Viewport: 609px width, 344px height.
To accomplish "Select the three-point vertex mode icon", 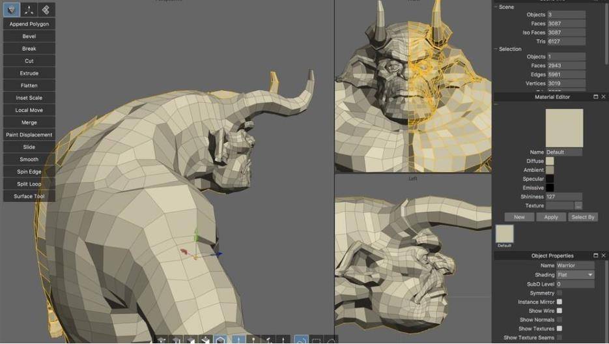I will tap(29, 10).
